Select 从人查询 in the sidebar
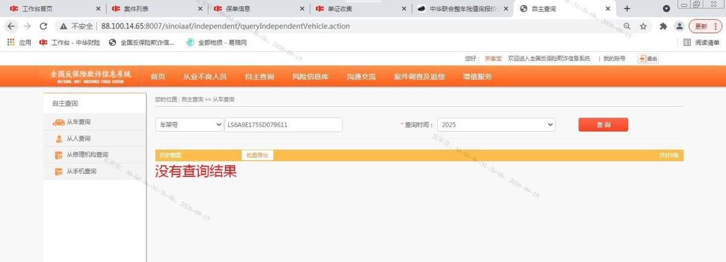This screenshot has height=262, width=726. tap(78, 138)
